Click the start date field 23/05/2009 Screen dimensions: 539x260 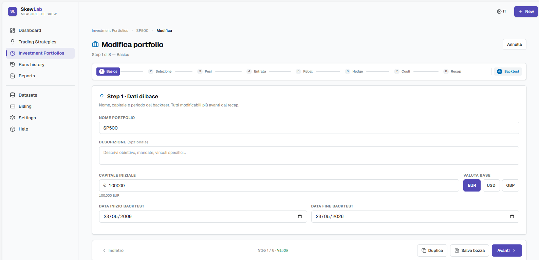[203, 217]
